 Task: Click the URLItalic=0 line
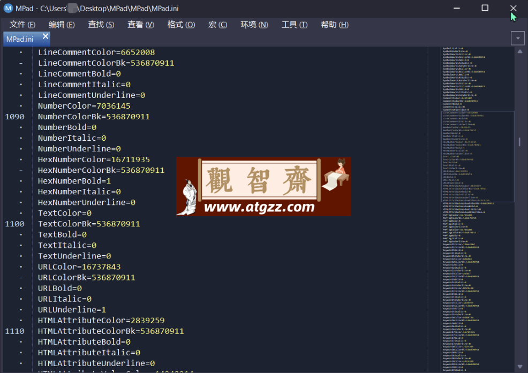coord(65,299)
